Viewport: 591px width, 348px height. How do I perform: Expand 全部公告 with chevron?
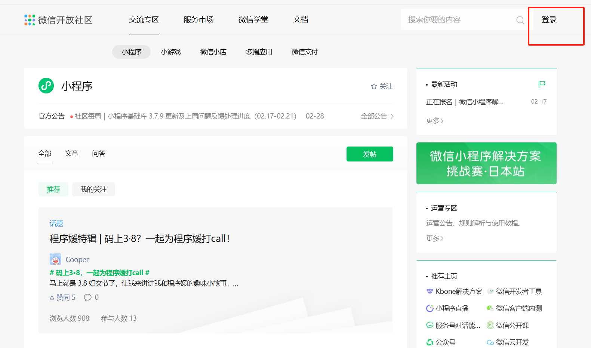coord(377,116)
